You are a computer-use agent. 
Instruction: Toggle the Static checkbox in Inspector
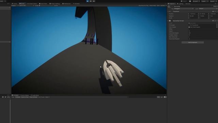[215, 6]
